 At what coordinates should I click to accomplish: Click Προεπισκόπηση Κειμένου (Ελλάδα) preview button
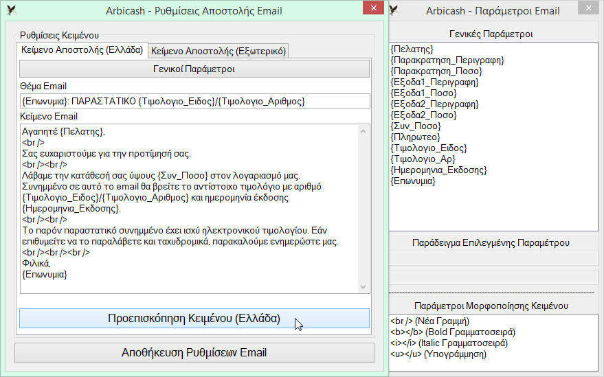(194, 319)
